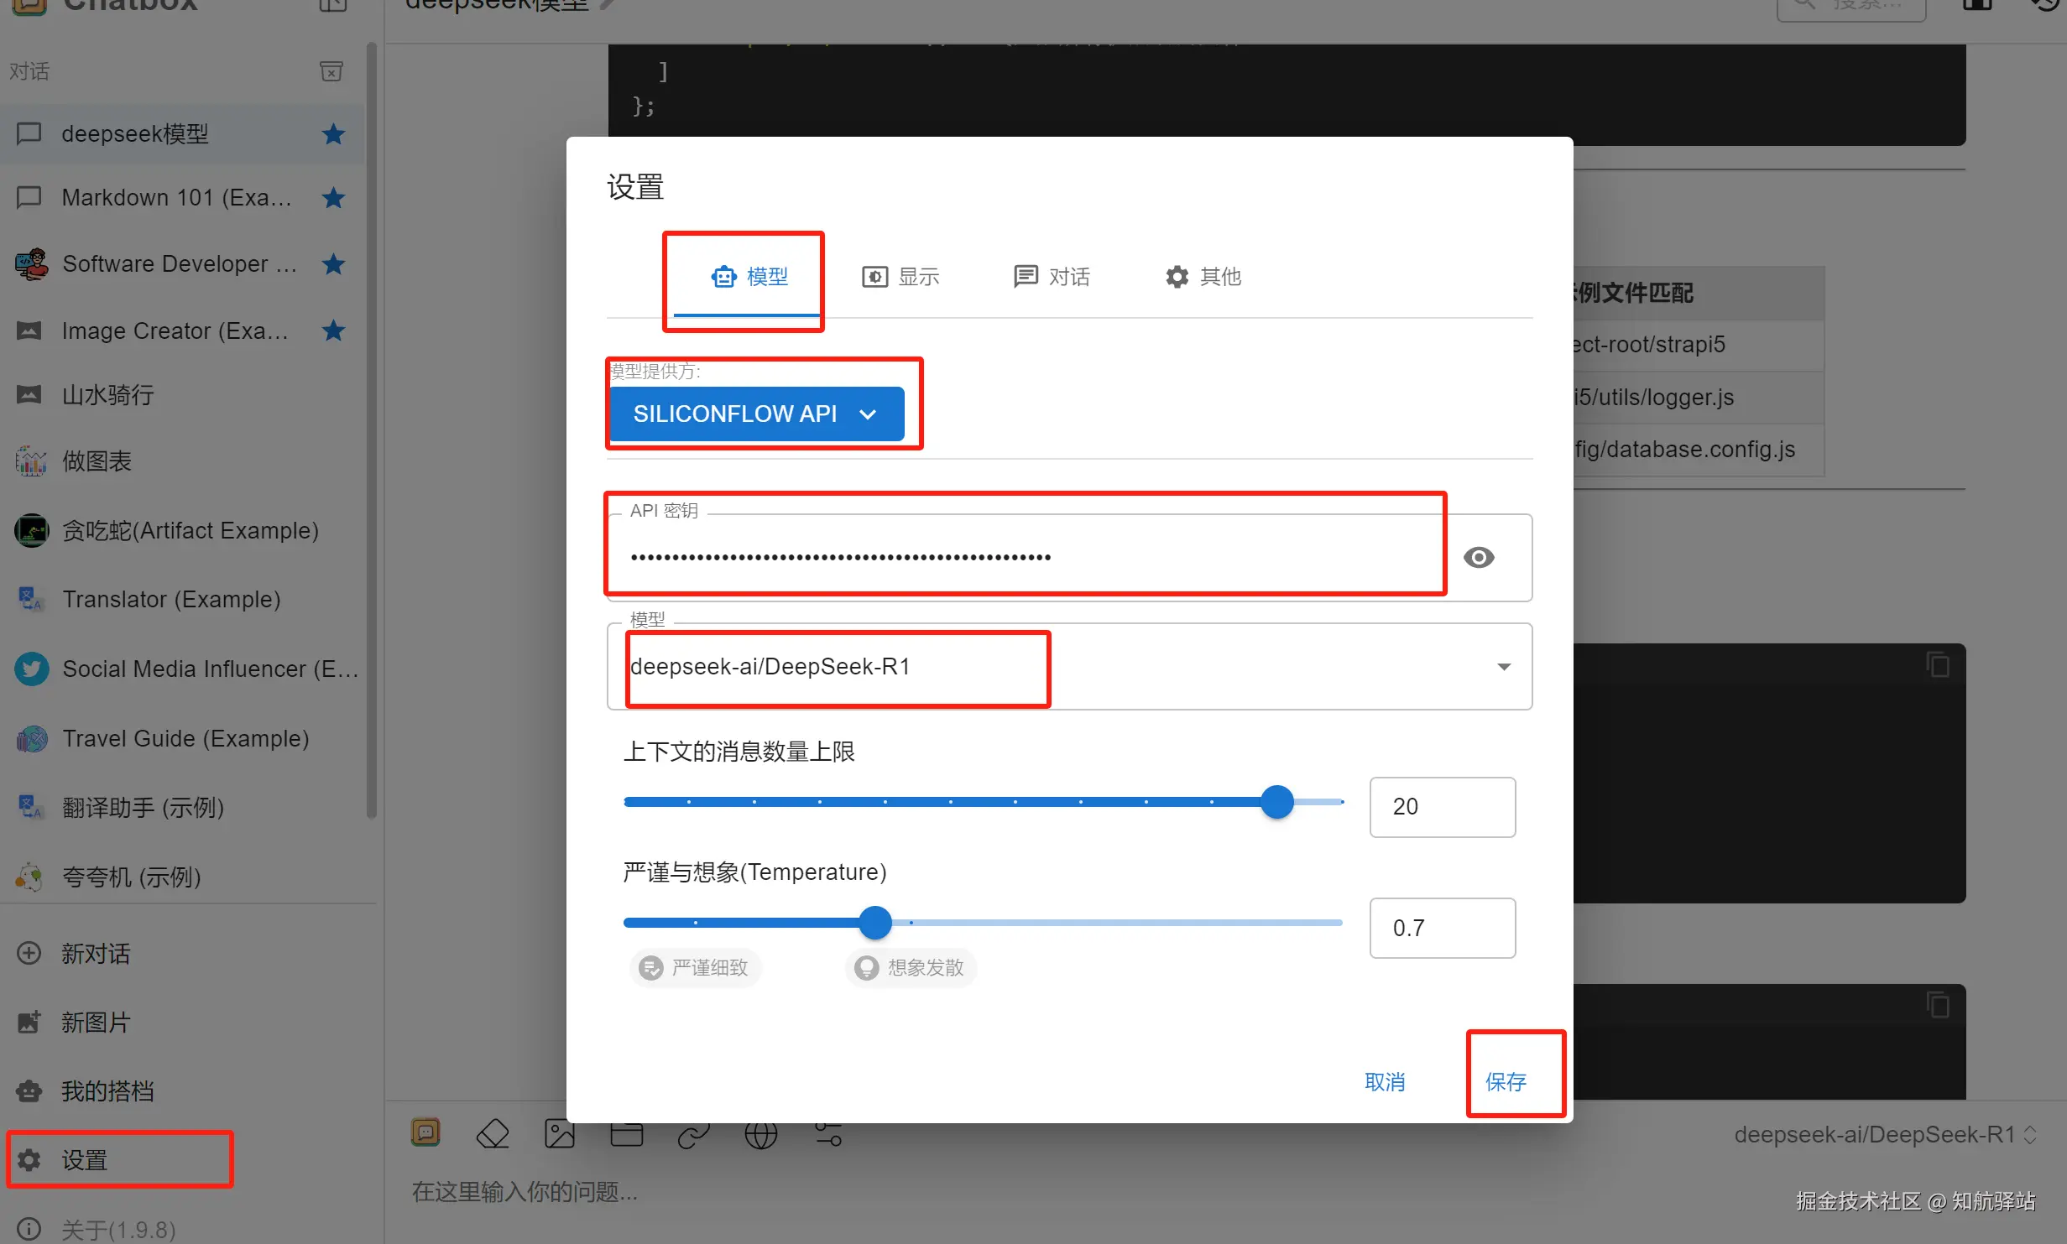Click the globe web browsing icon
2067x1244 pixels.
coord(760,1134)
